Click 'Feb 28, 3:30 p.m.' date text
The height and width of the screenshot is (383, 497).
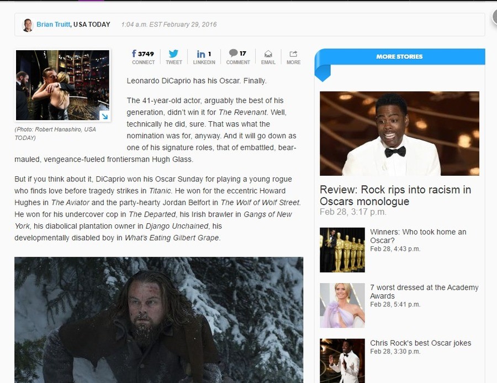(x=395, y=352)
